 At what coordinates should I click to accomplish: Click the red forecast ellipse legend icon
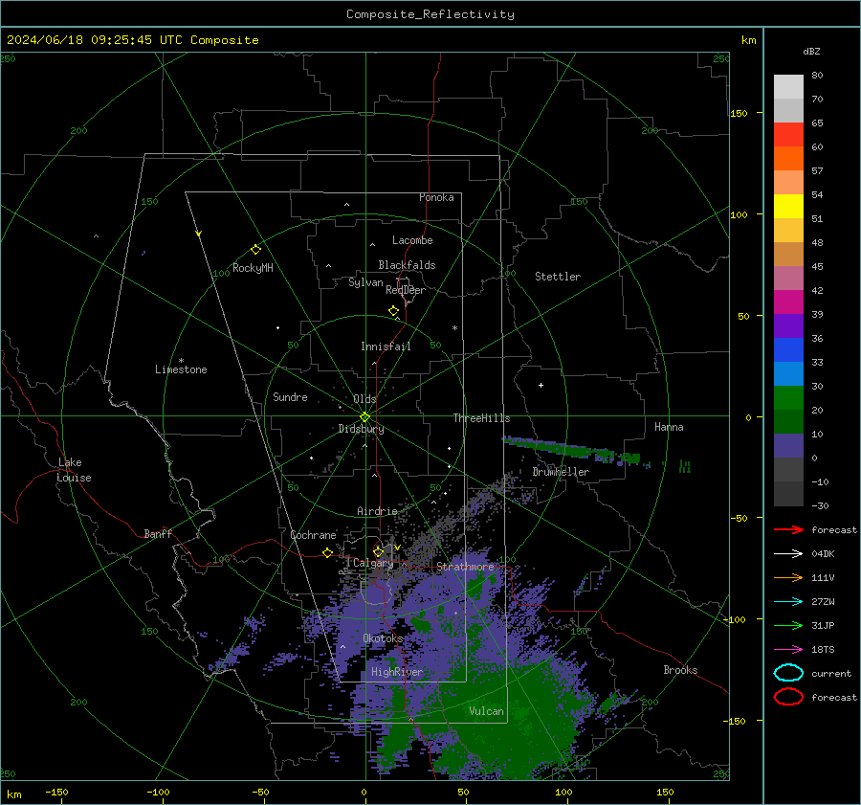(788, 697)
